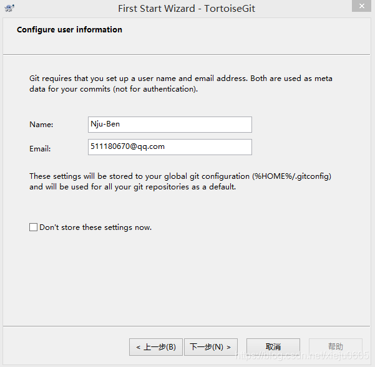Cancel the wizard with 取消 button
This screenshot has height=367, width=375.
273,347
